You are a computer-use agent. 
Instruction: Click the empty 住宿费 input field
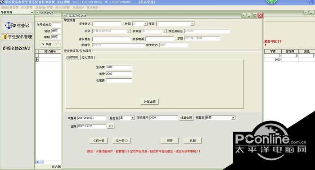[119, 81]
